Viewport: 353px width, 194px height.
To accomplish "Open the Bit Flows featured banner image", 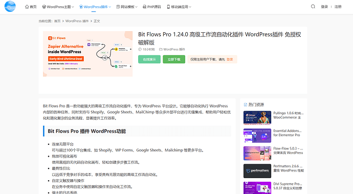I will [x=88, y=54].
